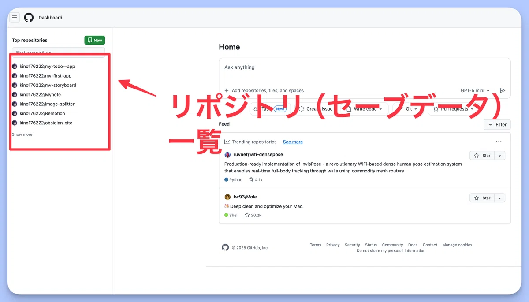
Task: Create a new repository with the New button
Action: click(95, 40)
